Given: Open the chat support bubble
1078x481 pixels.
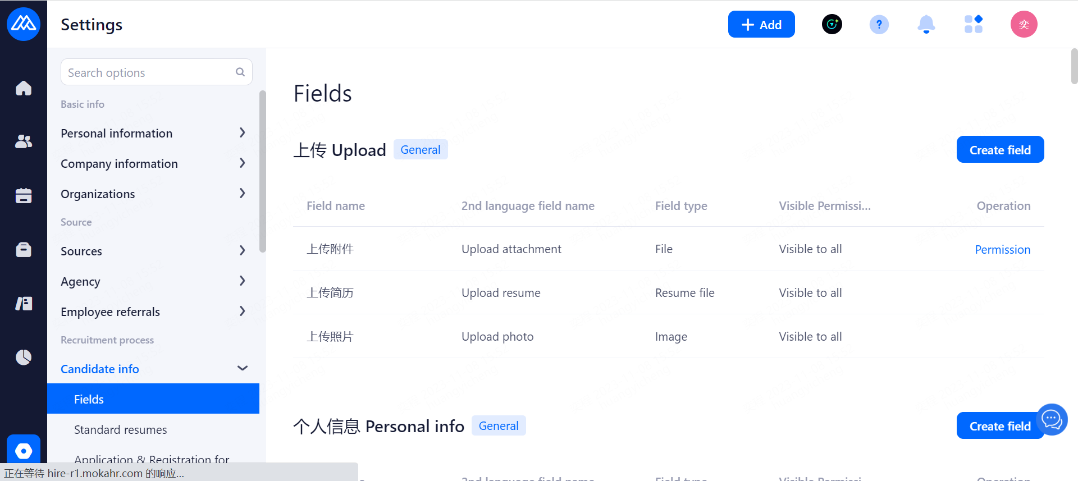Looking at the screenshot, I should point(1052,419).
